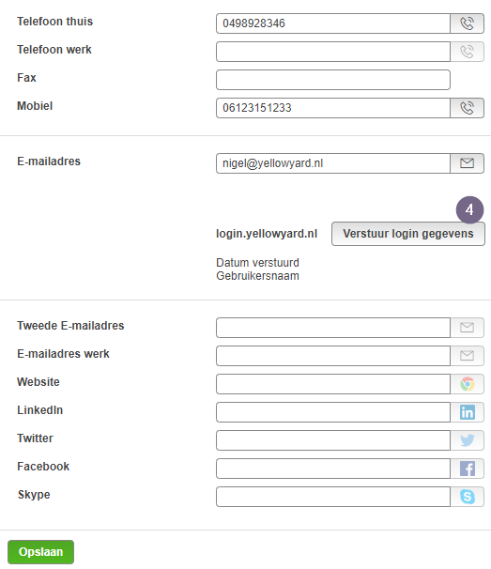Dial the Mobiel number with phone icon

tap(467, 108)
